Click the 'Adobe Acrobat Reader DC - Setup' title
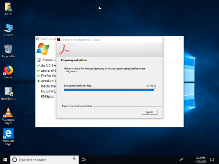219x164 pixels. (81, 40)
